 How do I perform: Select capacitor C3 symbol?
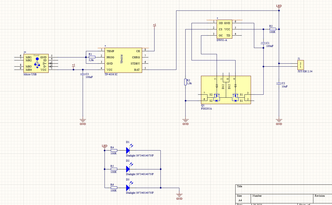pyautogui.click(x=83, y=74)
